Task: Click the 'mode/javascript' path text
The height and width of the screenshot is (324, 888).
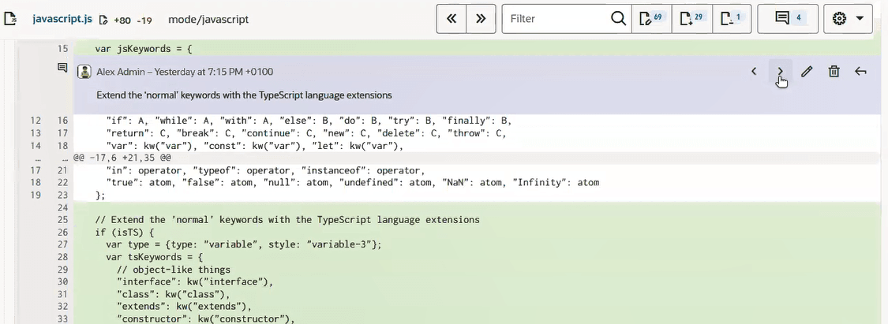Action: (x=208, y=19)
